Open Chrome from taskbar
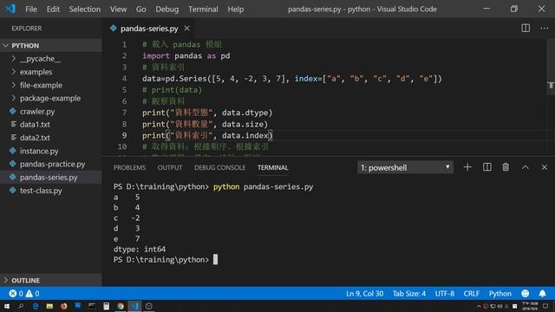555x312 pixels. click(x=121, y=306)
